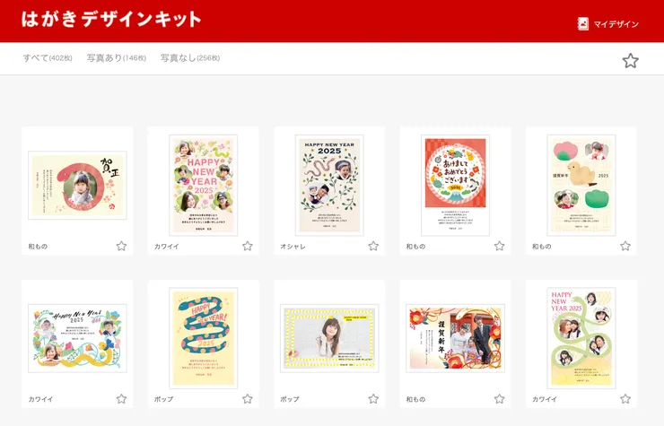The width and height of the screenshot is (664, 426).
Task: Select the すべて (402枚) tab
Action: point(48,58)
